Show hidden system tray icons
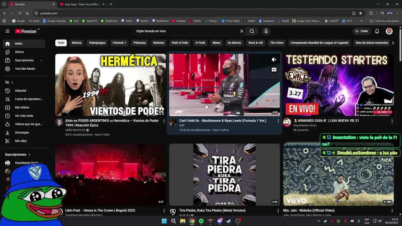Viewport: 402px width, 226px height. (318, 221)
